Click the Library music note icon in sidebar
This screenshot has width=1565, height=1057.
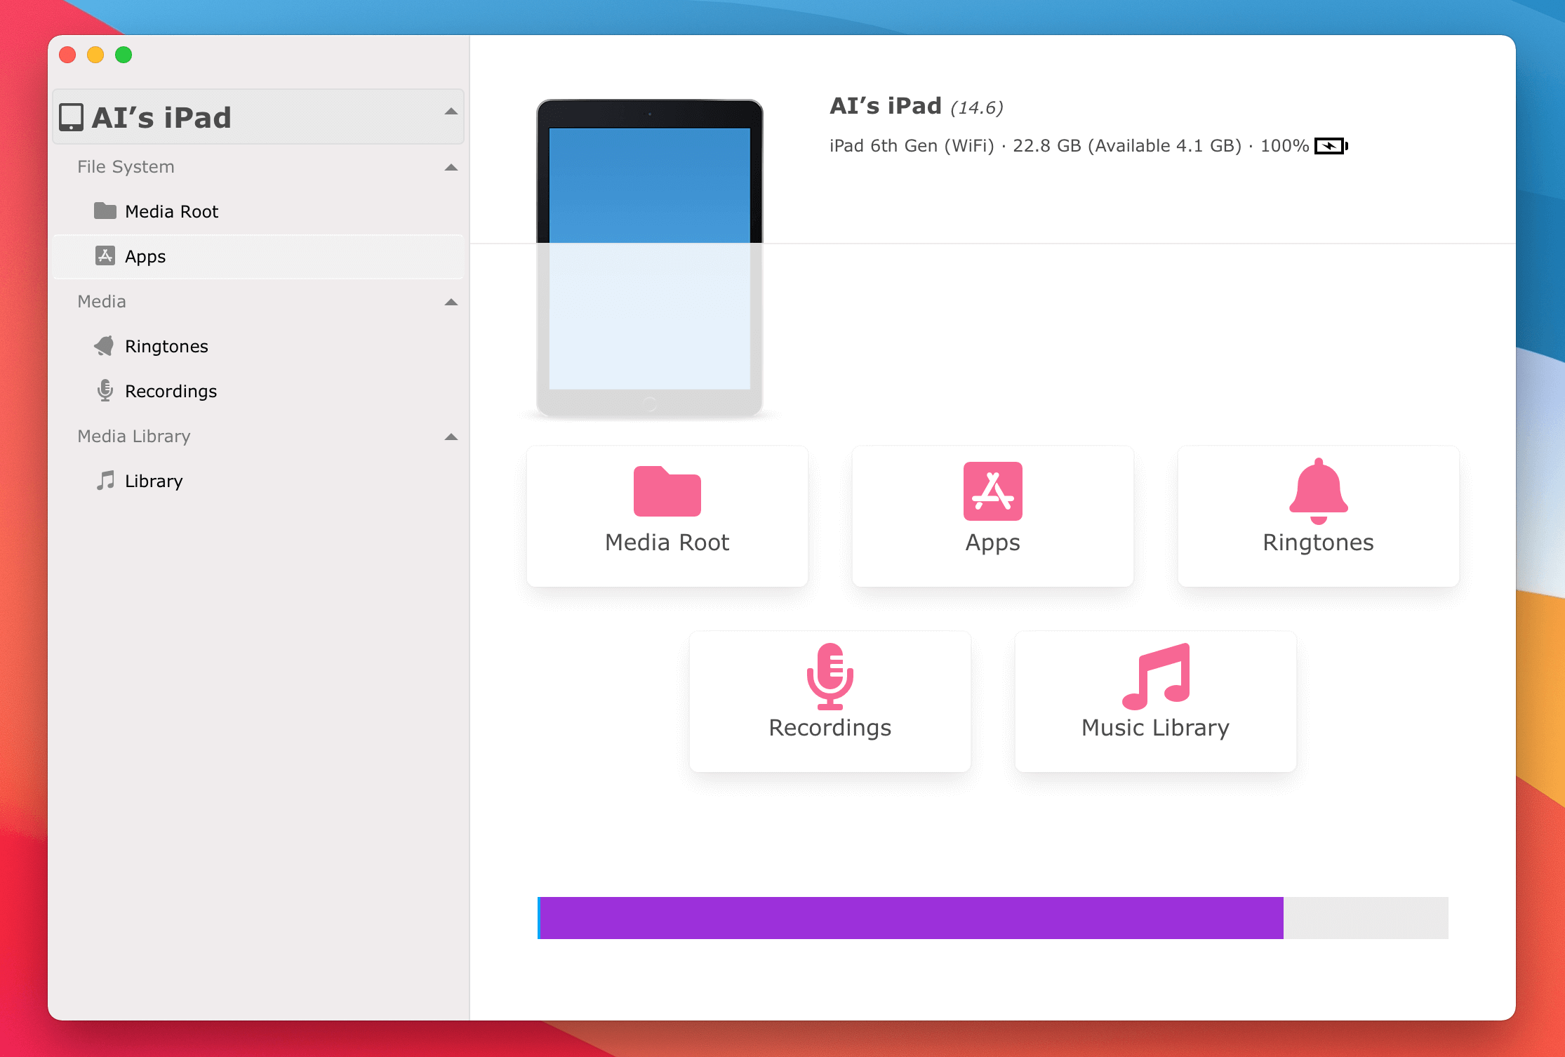pyautogui.click(x=105, y=480)
